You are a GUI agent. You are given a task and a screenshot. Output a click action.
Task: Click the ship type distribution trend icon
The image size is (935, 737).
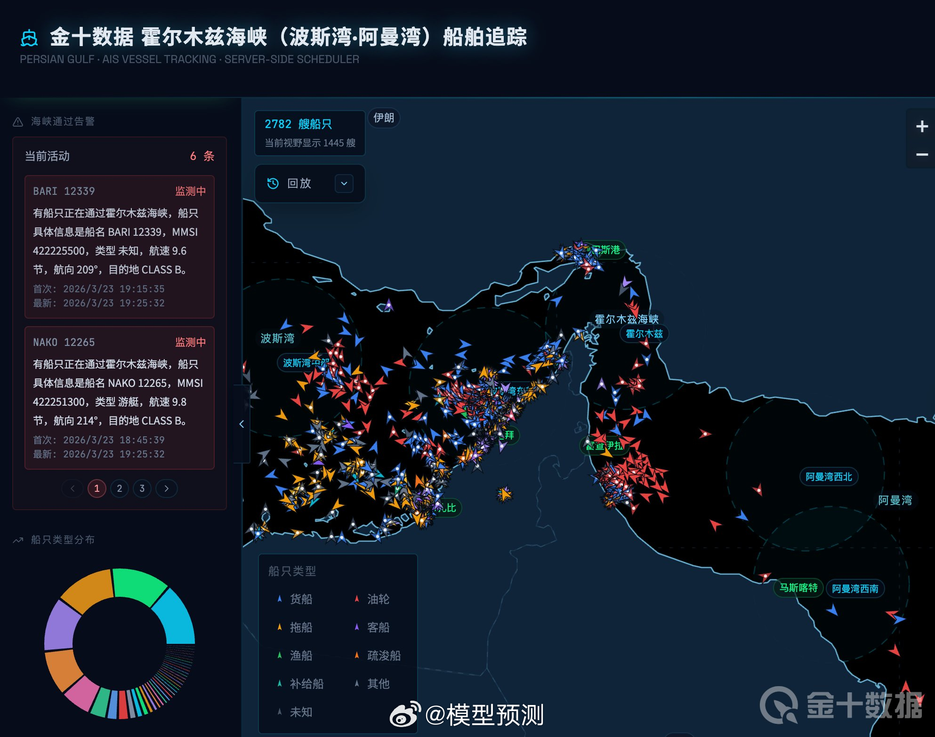[18, 540]
